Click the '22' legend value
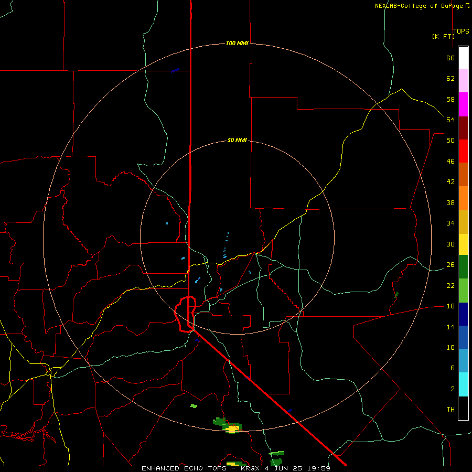Viewport: 472px width, 472px height. point(450,285)
